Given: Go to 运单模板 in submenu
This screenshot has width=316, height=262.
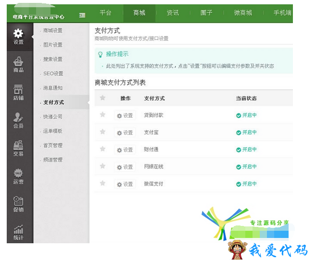Looking at the screenshot, I should (53, 131).
